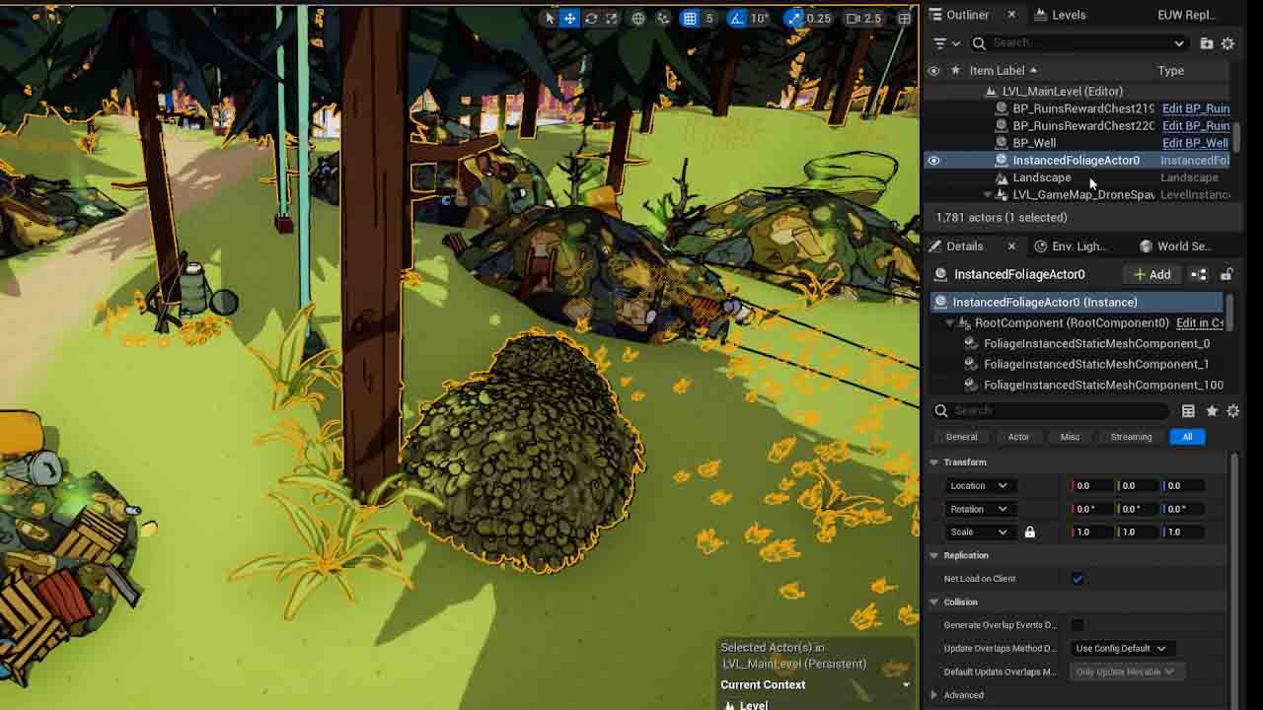Activate the rotate gizmo tool
The image size is (1263, 710).
(591, 19)
